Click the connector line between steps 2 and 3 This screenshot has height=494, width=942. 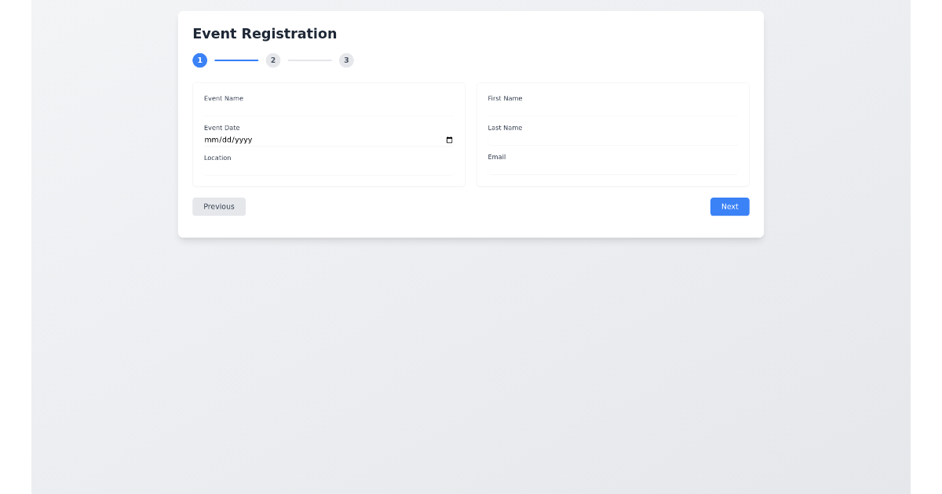(309, 60)
